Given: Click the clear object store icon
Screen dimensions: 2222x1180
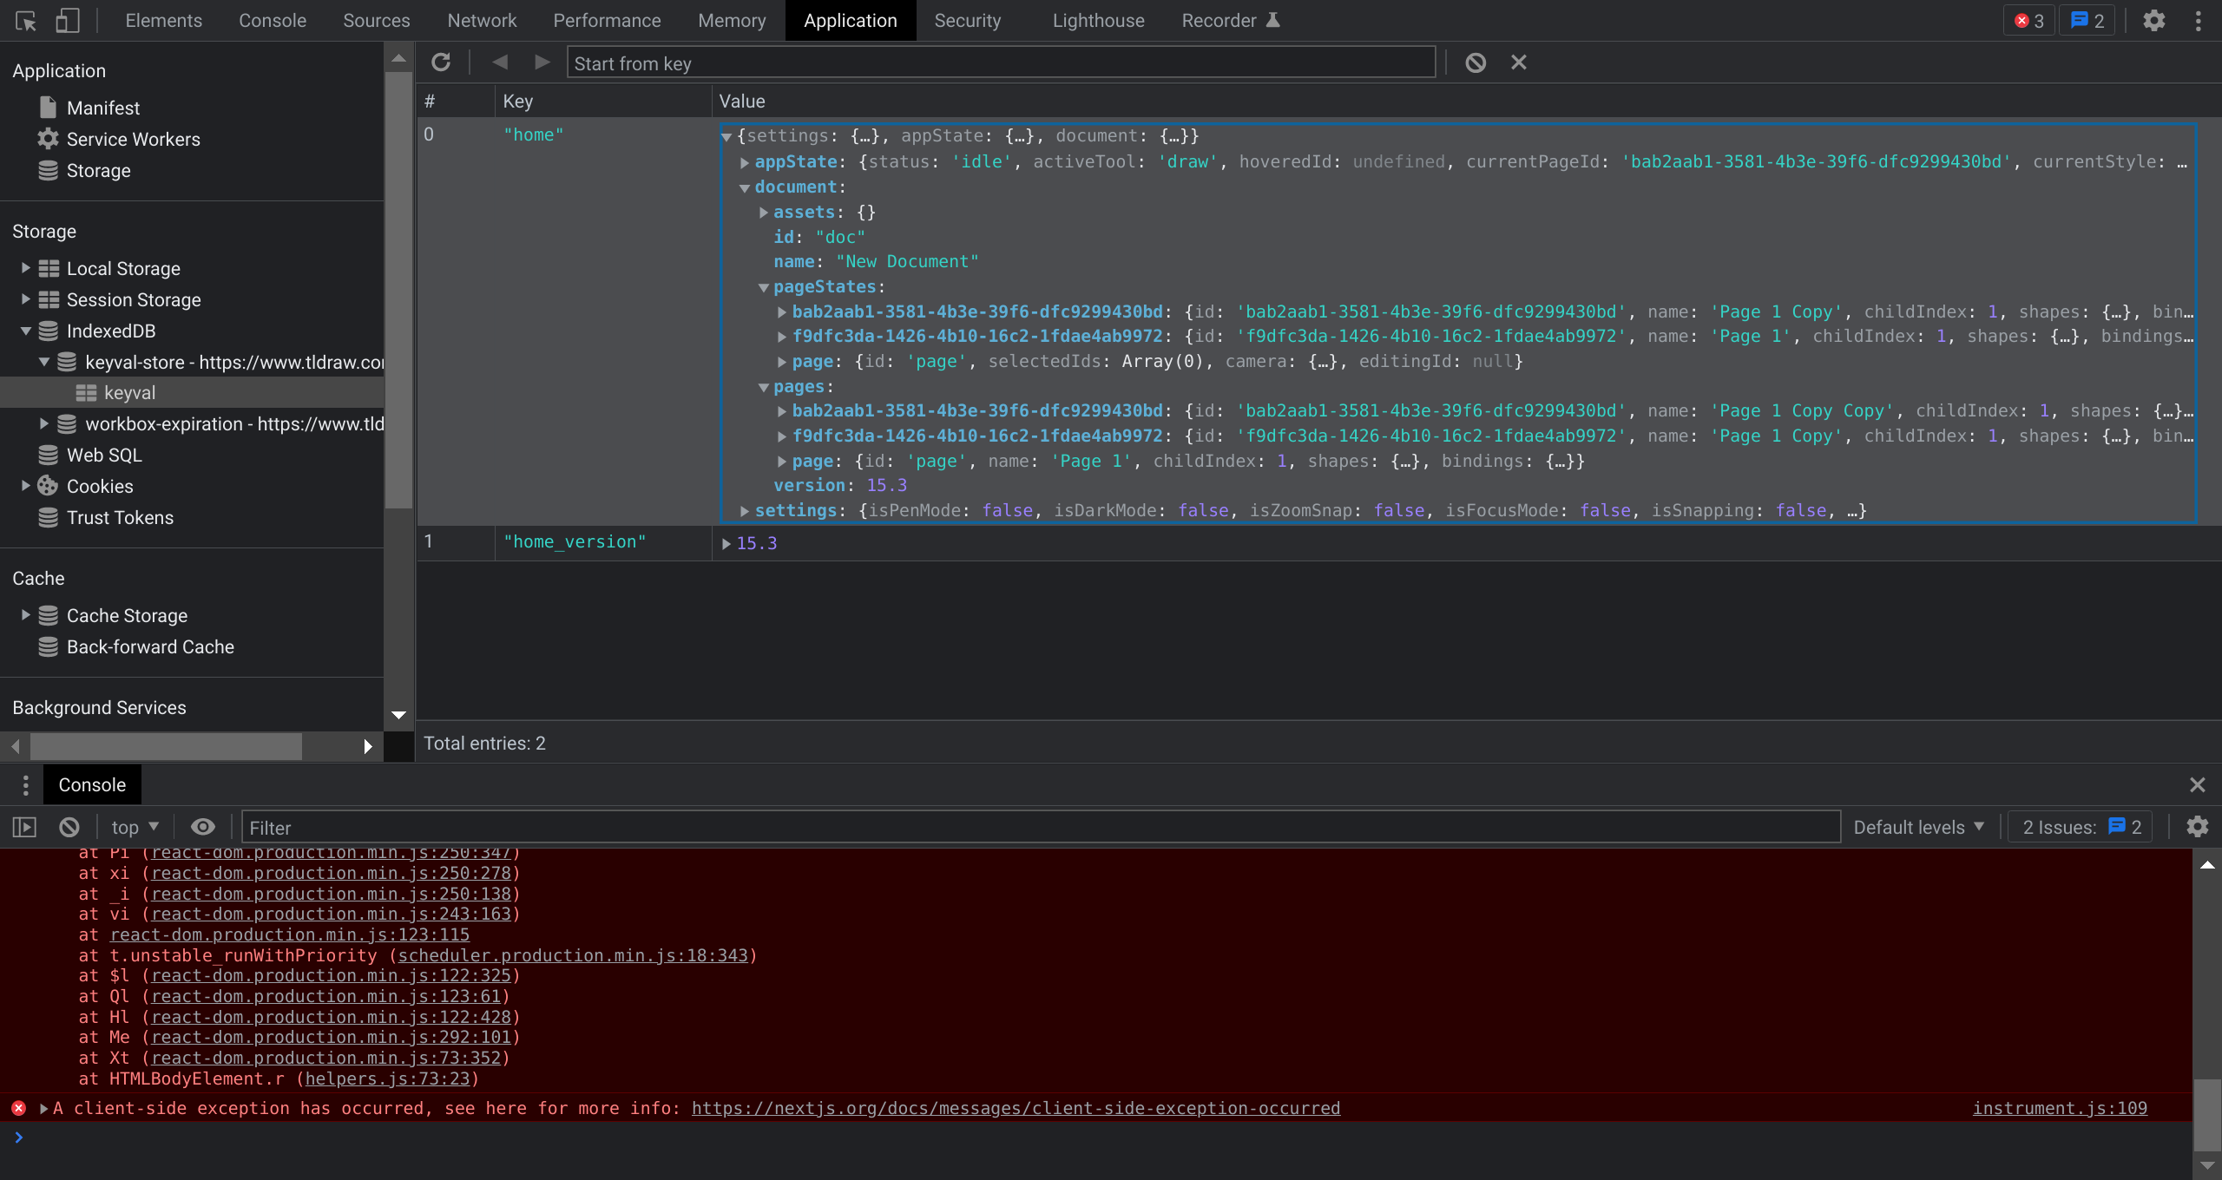Looking at the screenshot, I should (1476, 62).
